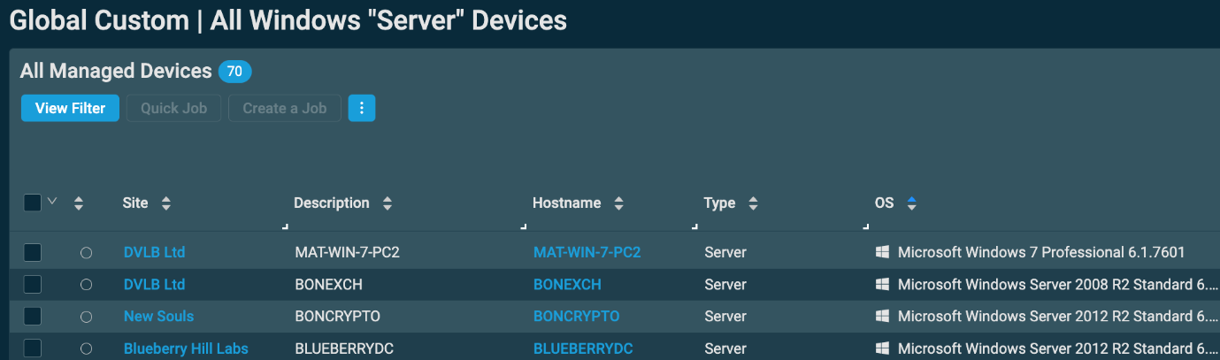
Task: Sort devices using Description sort arrows
Action: (x=387, y=203)
